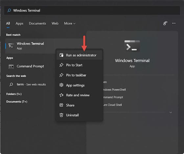Click the Best match heading
The width and height of the screenshot is (184, 154).
(x=13, y=35)
